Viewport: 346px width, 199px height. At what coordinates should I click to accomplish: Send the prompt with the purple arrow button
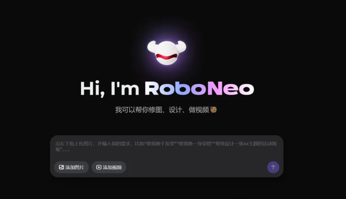point(273,167)
